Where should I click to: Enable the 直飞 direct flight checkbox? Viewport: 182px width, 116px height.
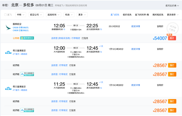click(5, 15)
